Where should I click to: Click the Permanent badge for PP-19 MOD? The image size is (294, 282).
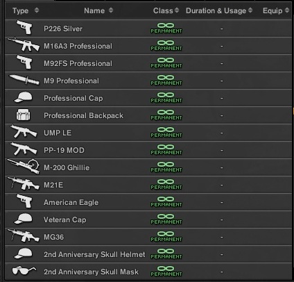click(166, 150)
